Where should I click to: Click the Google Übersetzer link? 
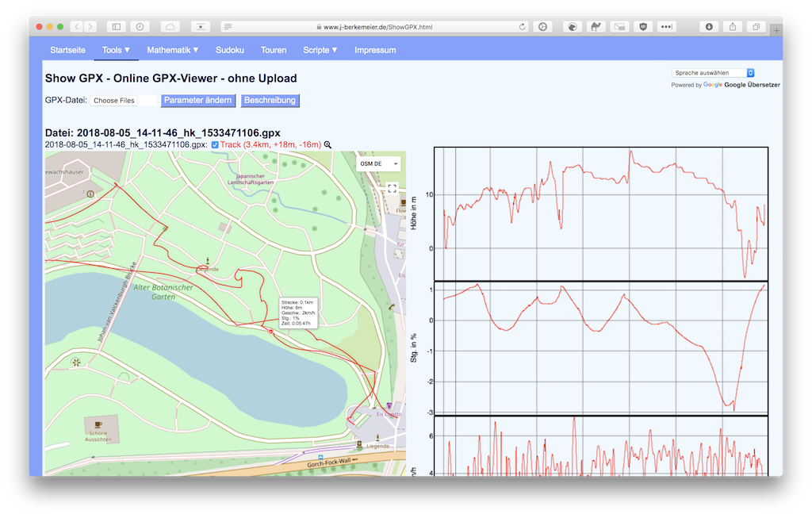[x=752, y=85]
